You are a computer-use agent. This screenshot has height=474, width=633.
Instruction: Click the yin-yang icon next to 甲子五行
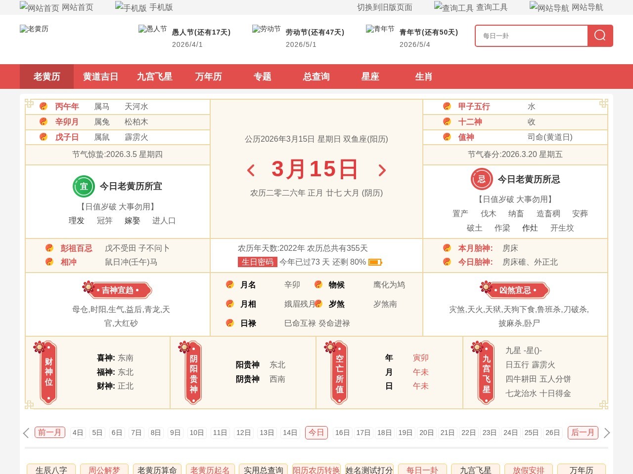point(447,106)
